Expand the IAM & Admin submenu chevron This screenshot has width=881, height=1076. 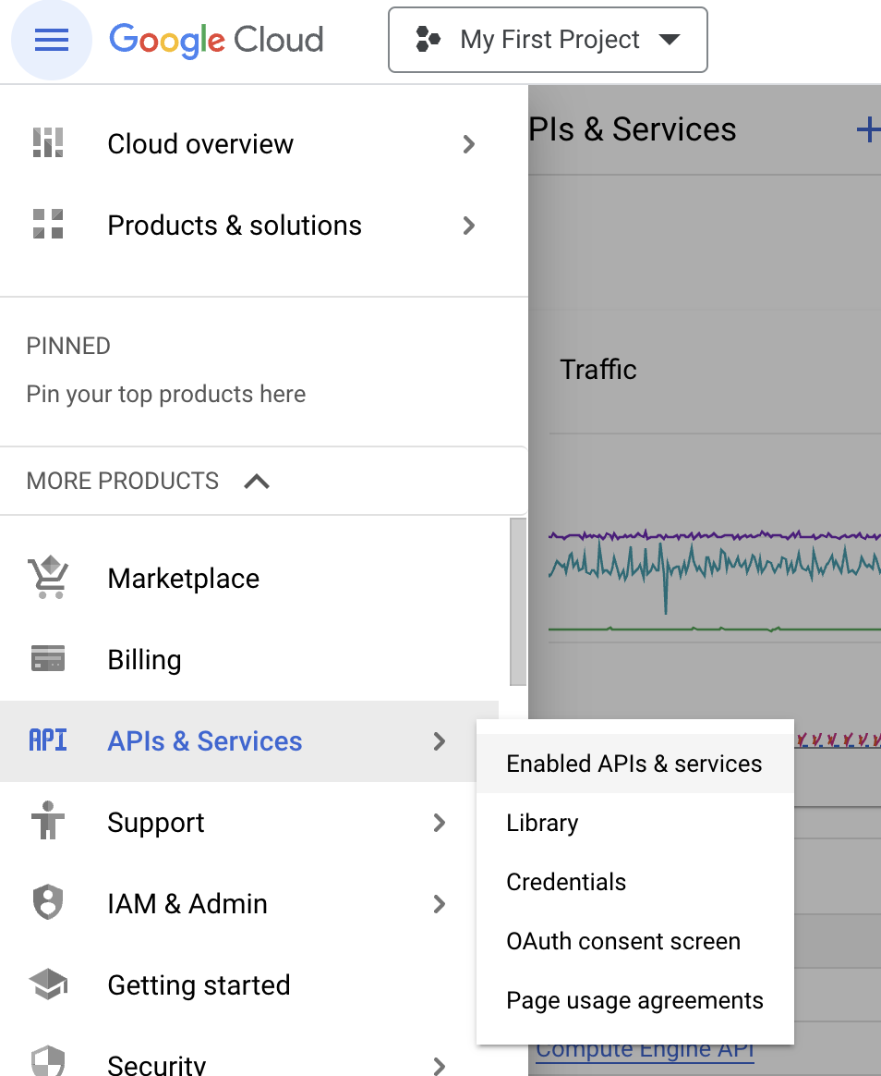pos(440,904)
